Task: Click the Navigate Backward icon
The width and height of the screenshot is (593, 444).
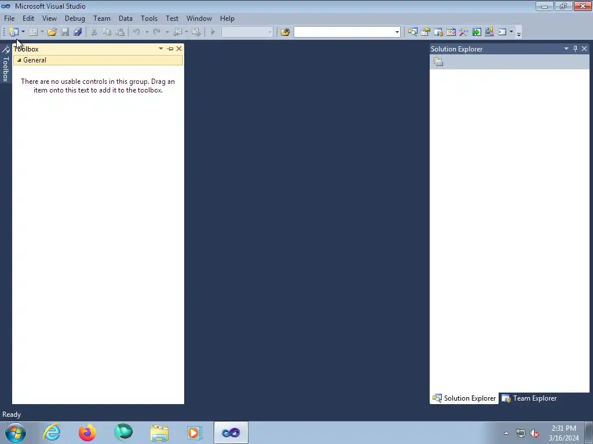Action: pyautogui.click(x=178, y=32)
